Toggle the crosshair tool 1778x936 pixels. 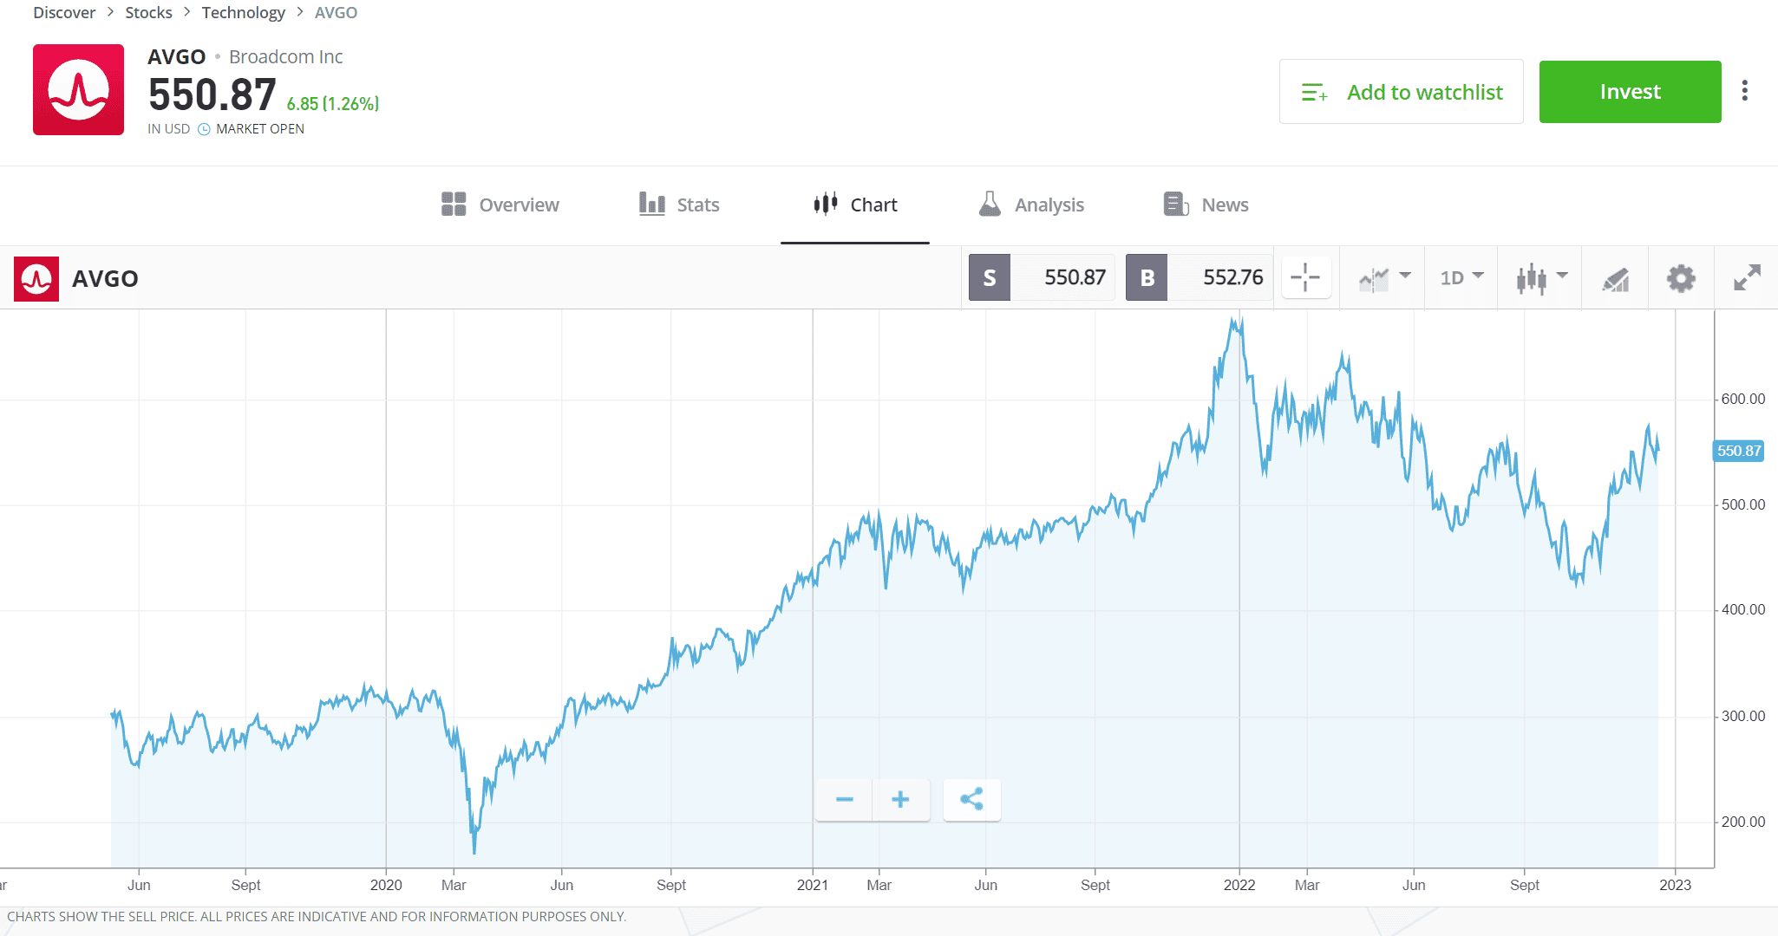click(x=1305, y=278)
